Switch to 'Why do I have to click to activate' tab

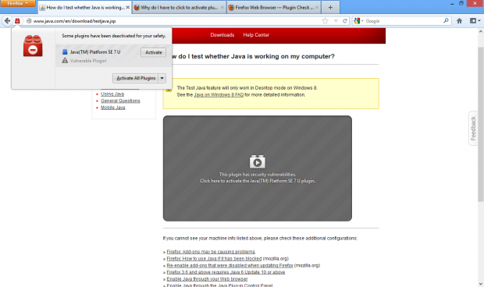180,7
